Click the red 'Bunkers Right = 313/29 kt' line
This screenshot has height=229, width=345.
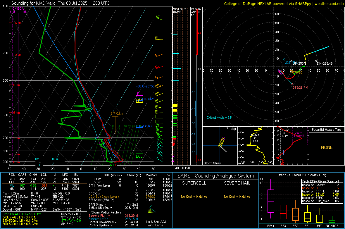113,216
